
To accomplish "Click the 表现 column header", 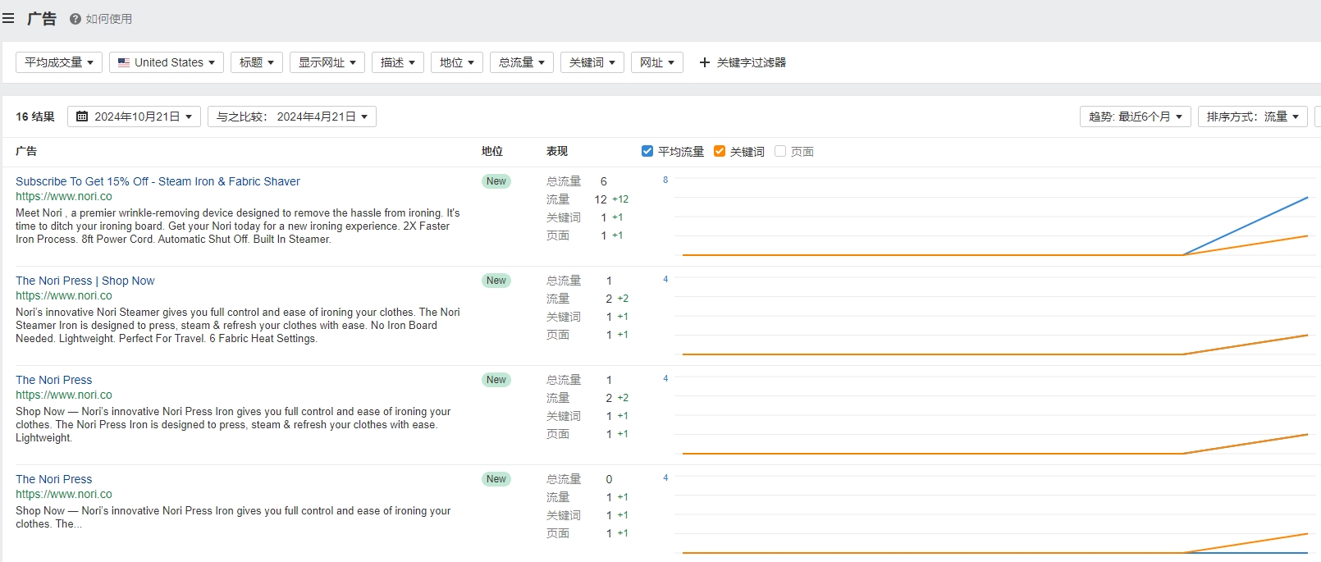I will (557, 151).
